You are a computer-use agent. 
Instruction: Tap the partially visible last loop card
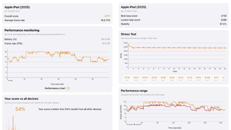pyautogui.click(x=223, y=78)
